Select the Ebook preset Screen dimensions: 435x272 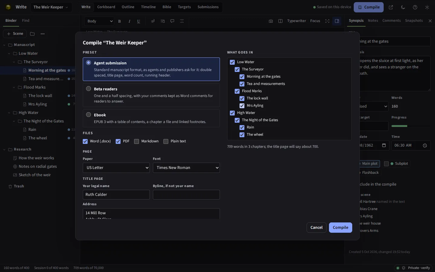point(151,118)
